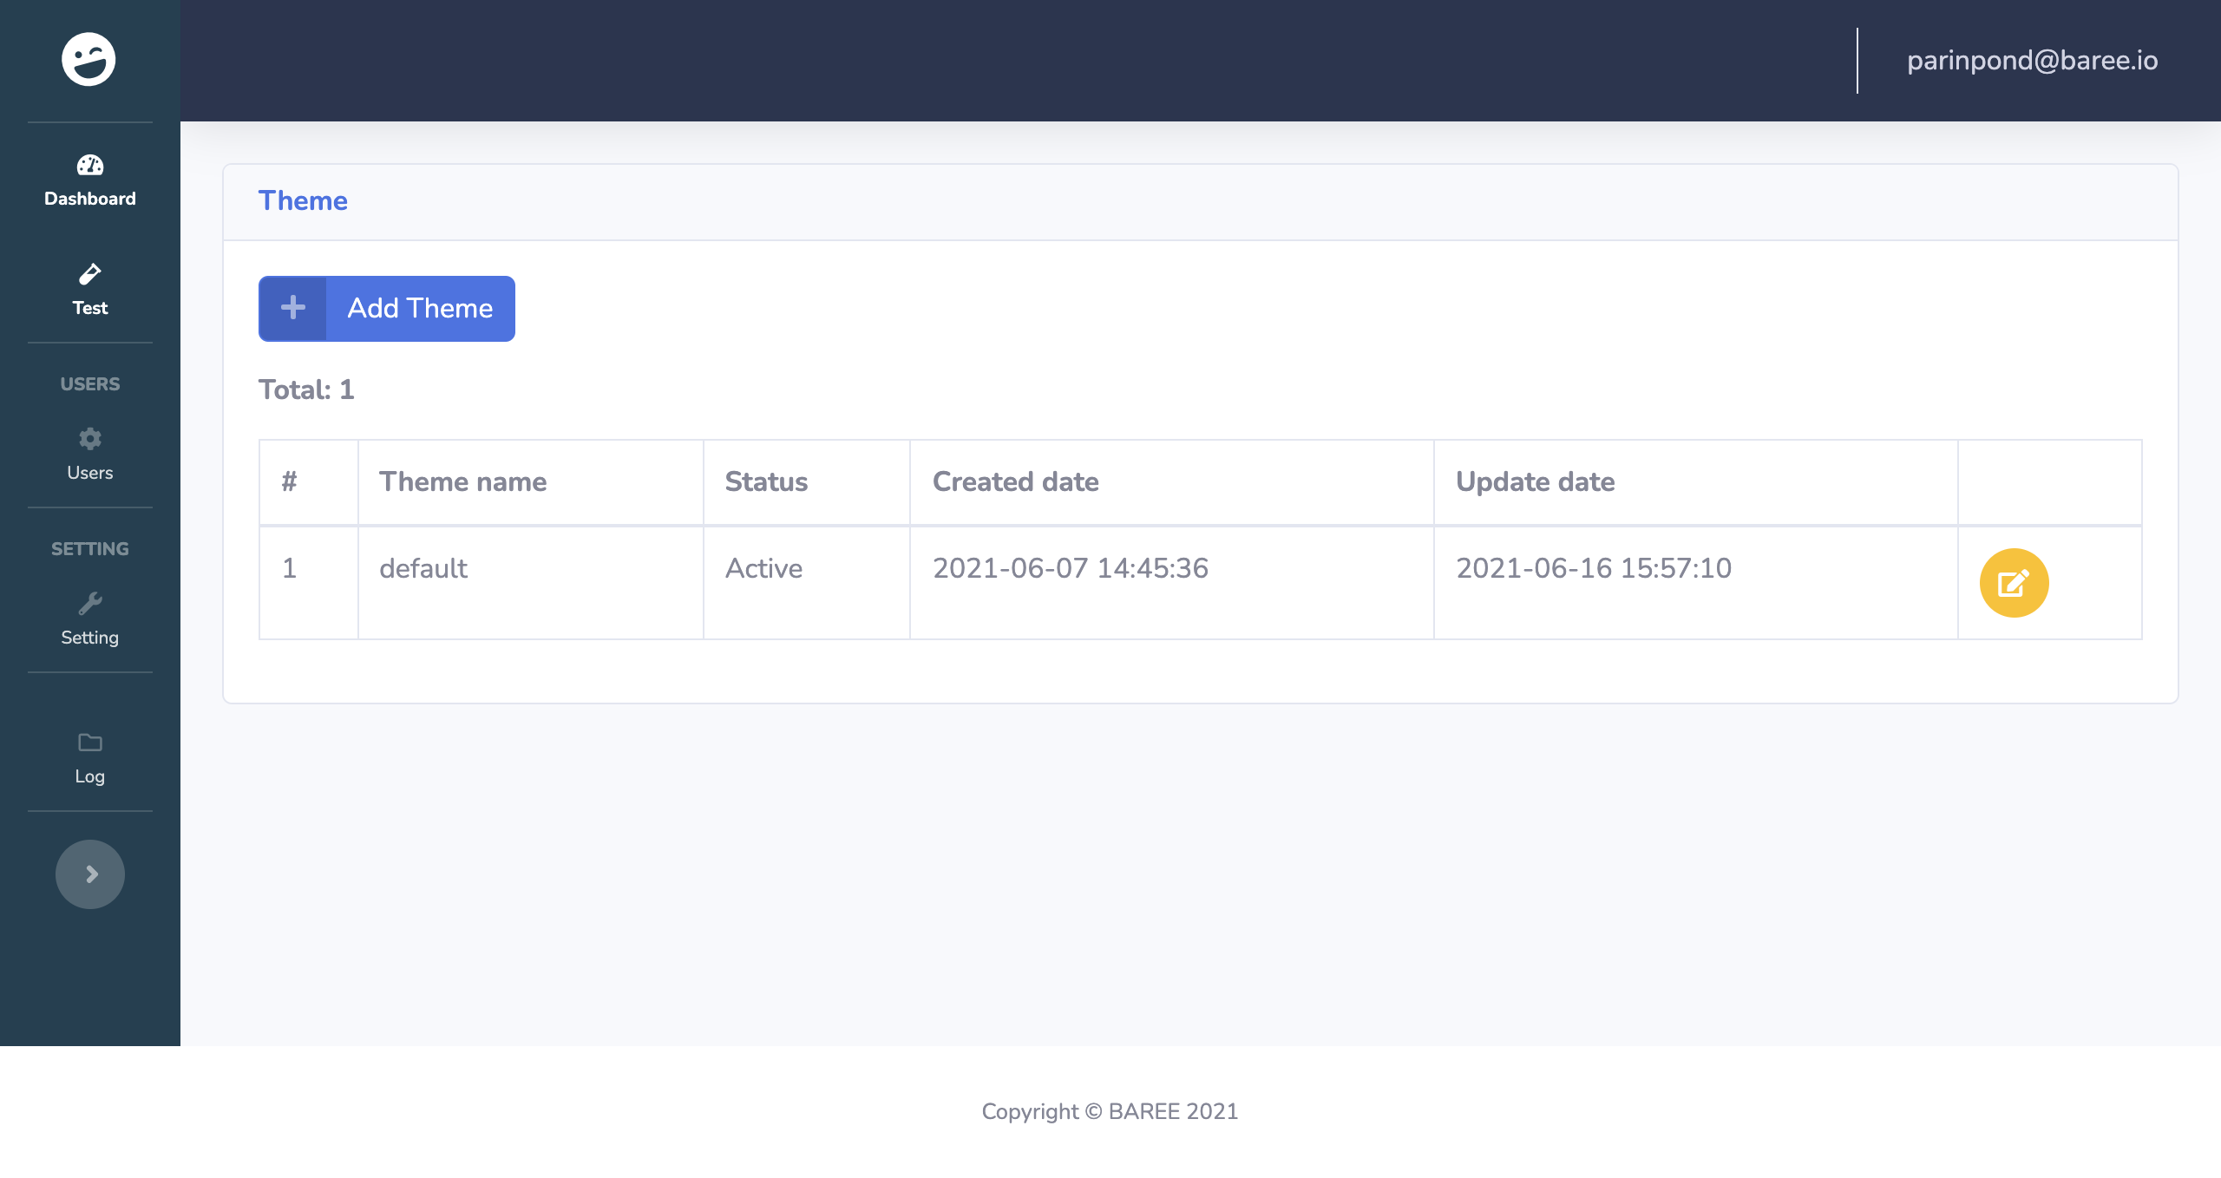2221x1178 pixels.
Task: Open account menu via parinpond@baree.io
Action: 2032,60
